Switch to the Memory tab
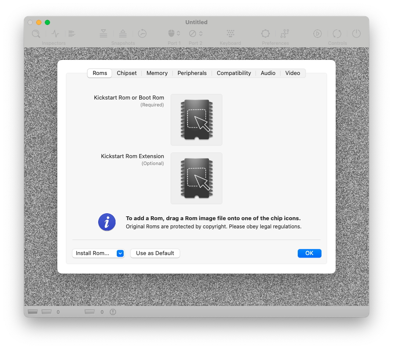The height and width of the screenshot is (349, 393). tap(157, 73)
